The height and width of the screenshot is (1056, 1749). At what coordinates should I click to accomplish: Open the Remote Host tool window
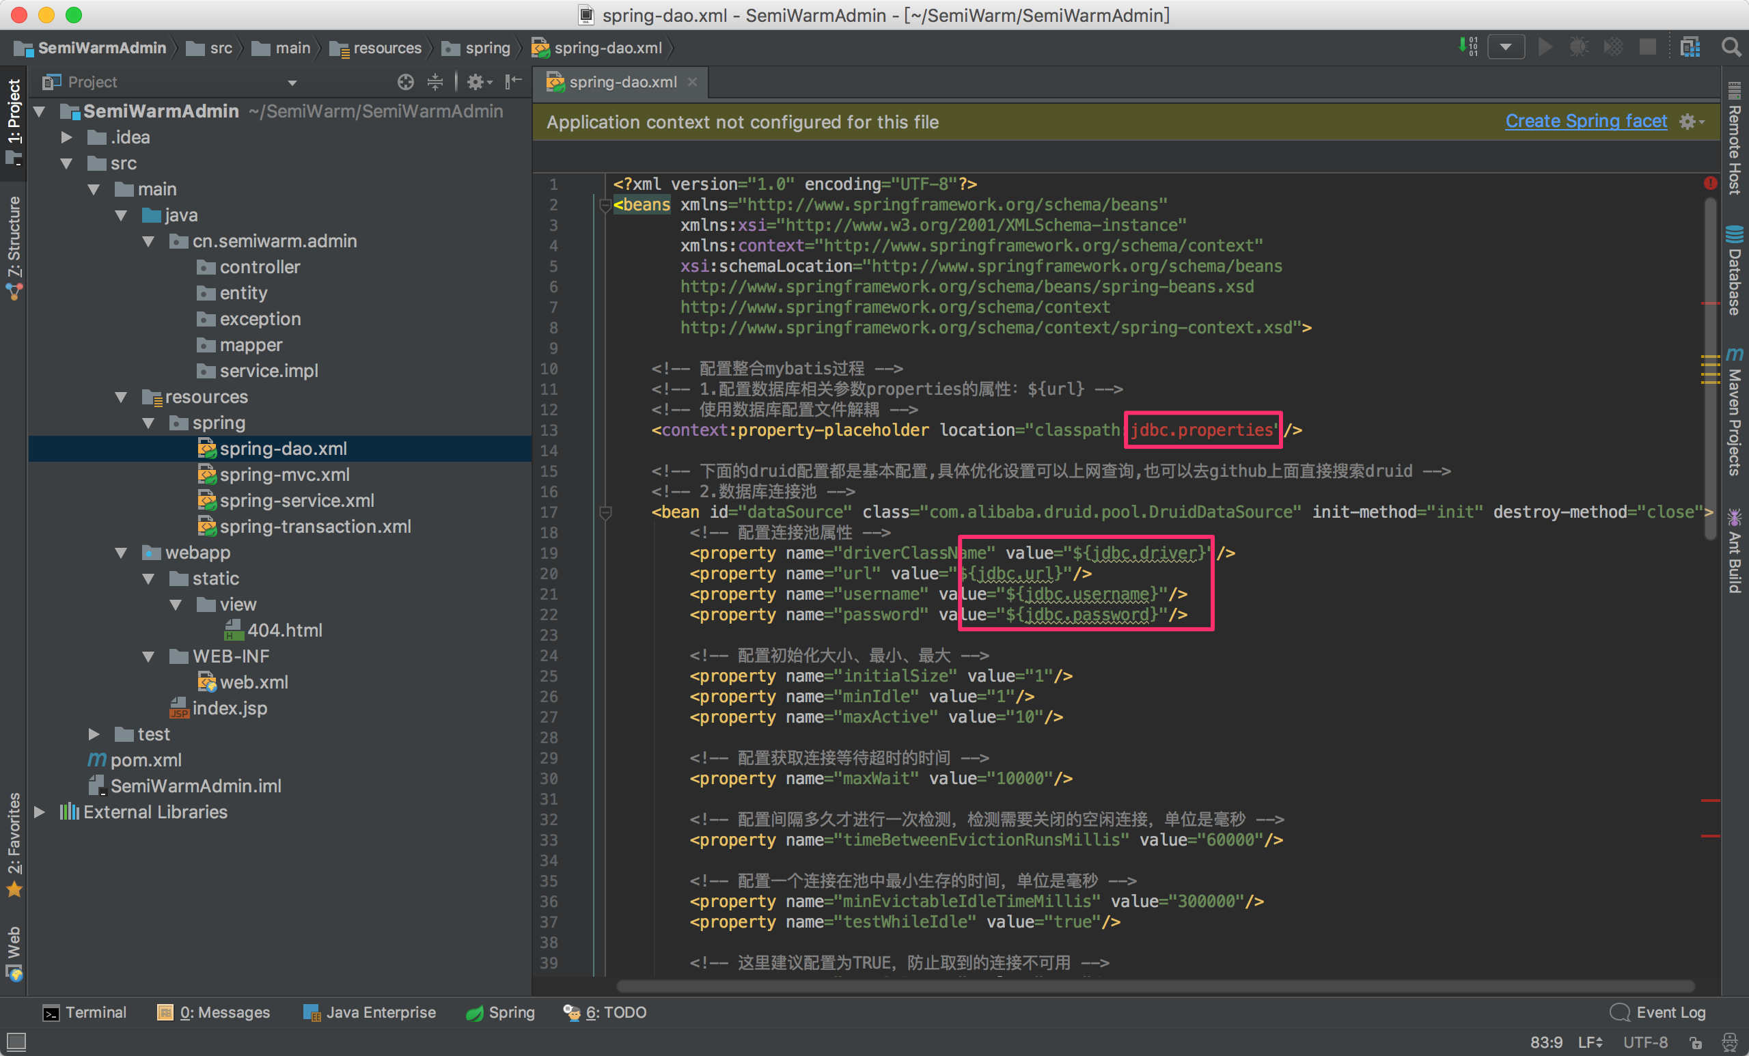(1734, 140)
